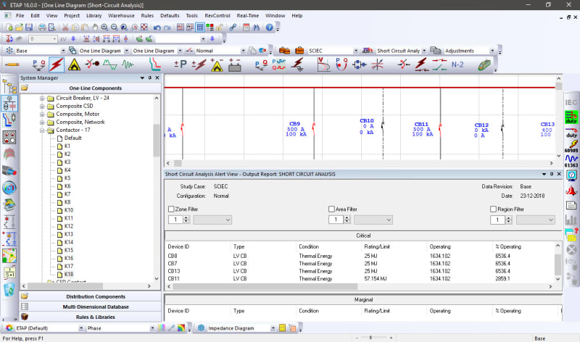580x342 pixels.
Task: Open the Real-Time menu
Action: pyautogui.click(x=248, y=15)
